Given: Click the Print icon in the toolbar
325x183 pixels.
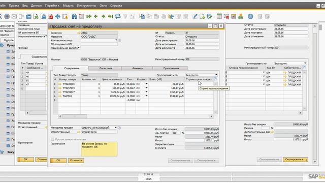Looking at the screenshot, I should (x=7, y=16).
